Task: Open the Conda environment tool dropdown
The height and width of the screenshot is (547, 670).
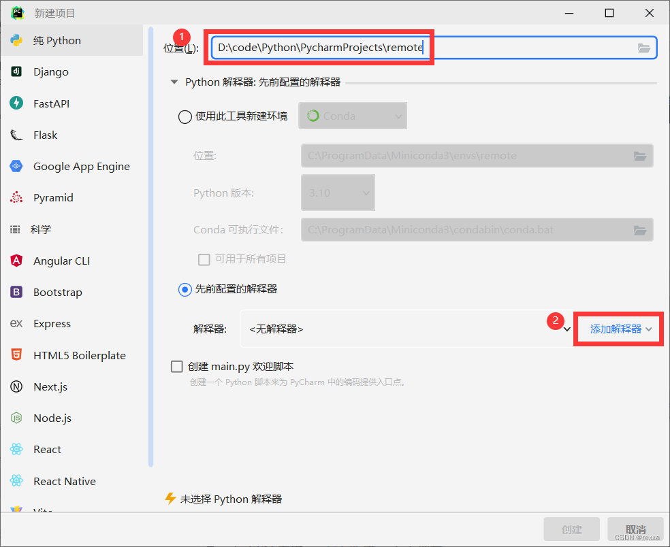Action: [x=353, y=116]
